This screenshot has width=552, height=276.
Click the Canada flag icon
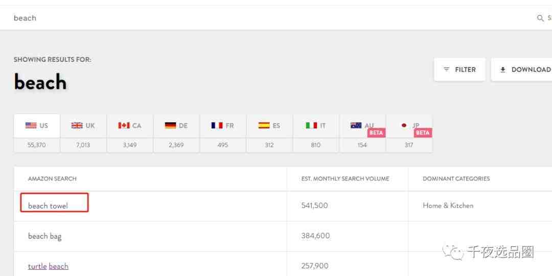tap(124, 125)
